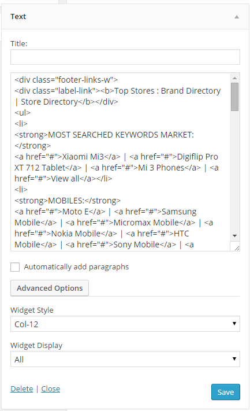This screenshot has width=250, height=411.
Task: Click the Close link
Action: point(51,388)
